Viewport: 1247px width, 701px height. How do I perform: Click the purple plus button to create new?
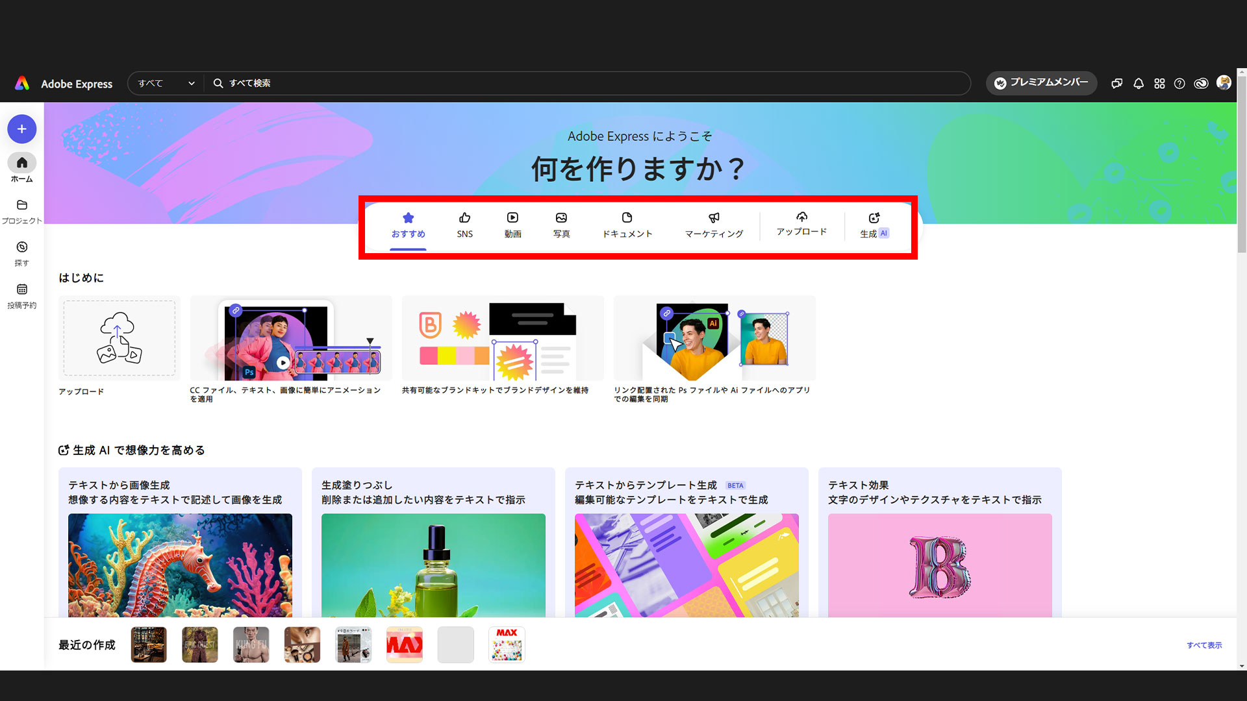[21, 129]
